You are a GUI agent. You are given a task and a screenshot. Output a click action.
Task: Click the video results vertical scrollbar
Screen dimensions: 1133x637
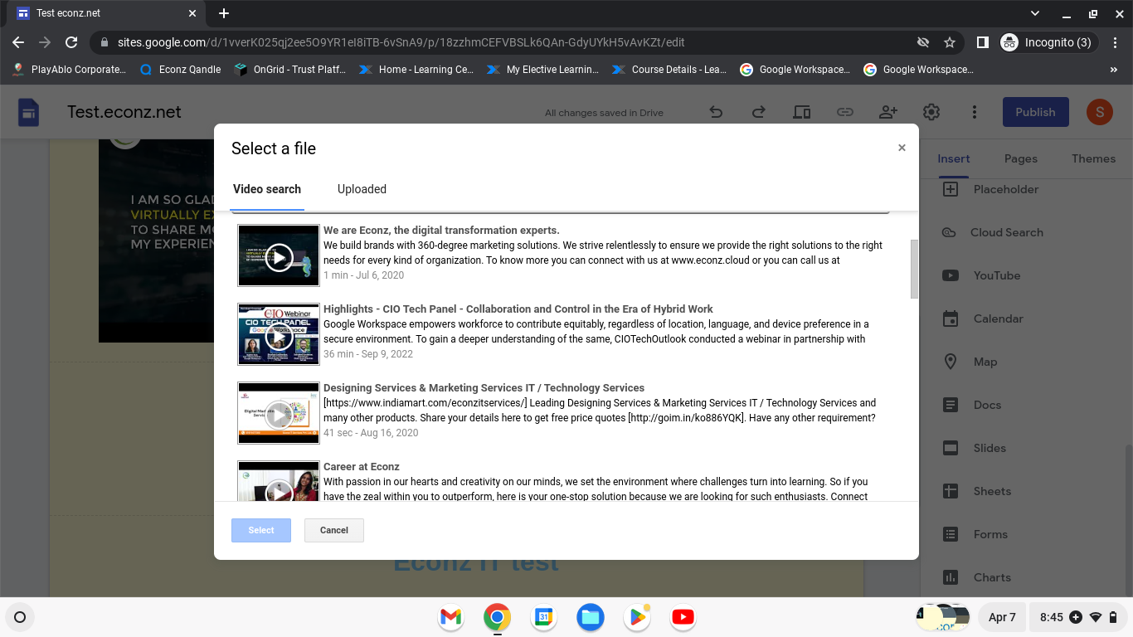click(x=914, y=269)
